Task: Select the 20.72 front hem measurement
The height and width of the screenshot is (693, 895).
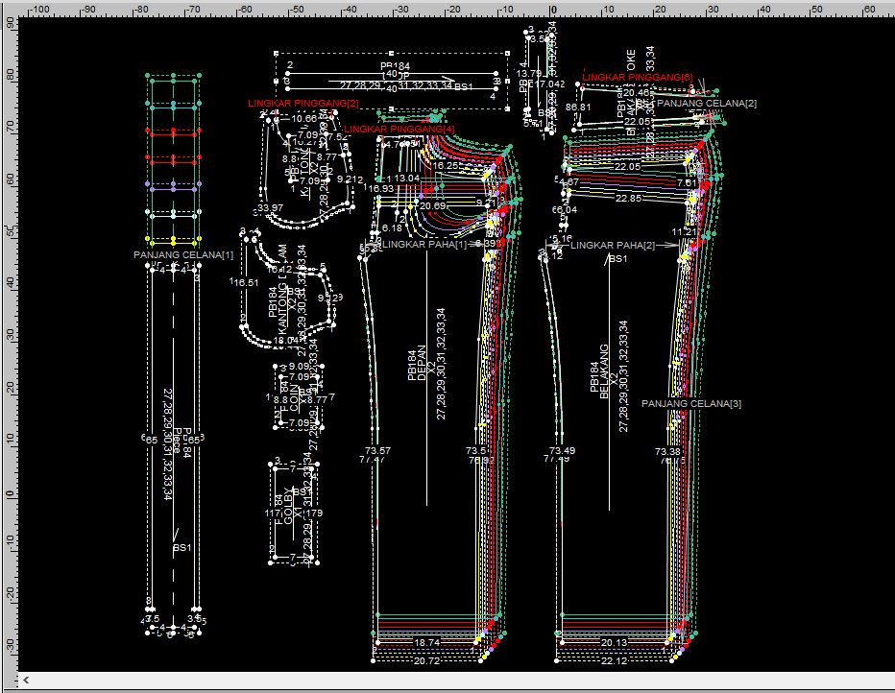Action: [427, 661]
